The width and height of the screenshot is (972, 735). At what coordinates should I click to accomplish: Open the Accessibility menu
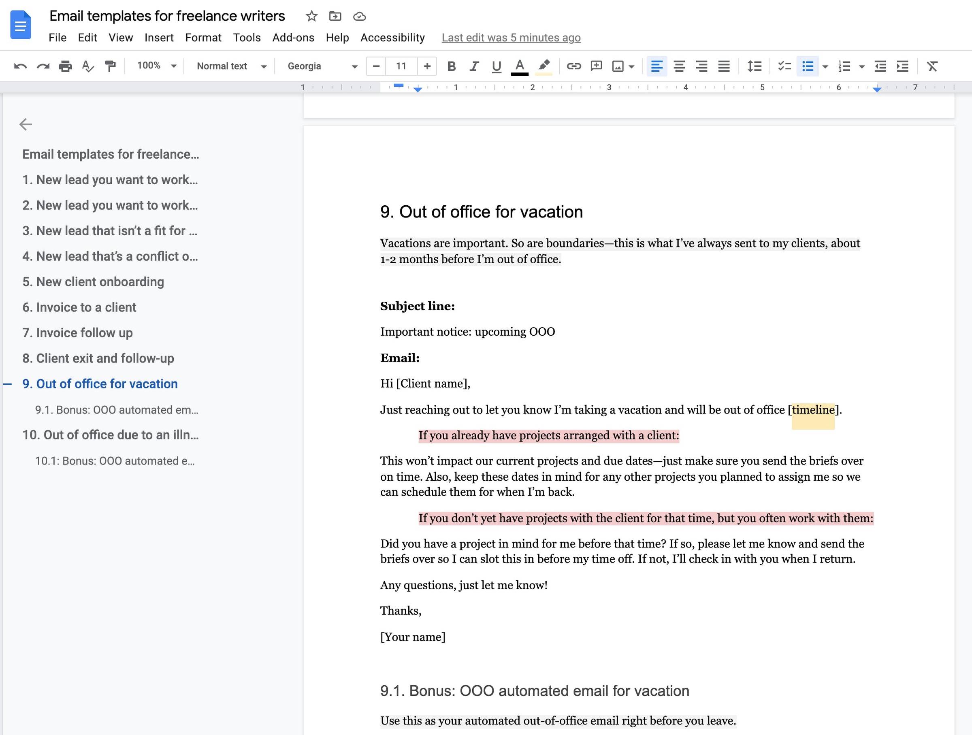[x=393, y=38]
